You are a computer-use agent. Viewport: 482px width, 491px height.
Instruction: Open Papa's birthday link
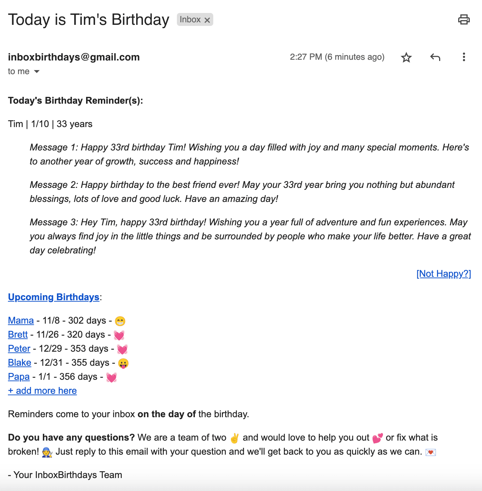[19, 377]
